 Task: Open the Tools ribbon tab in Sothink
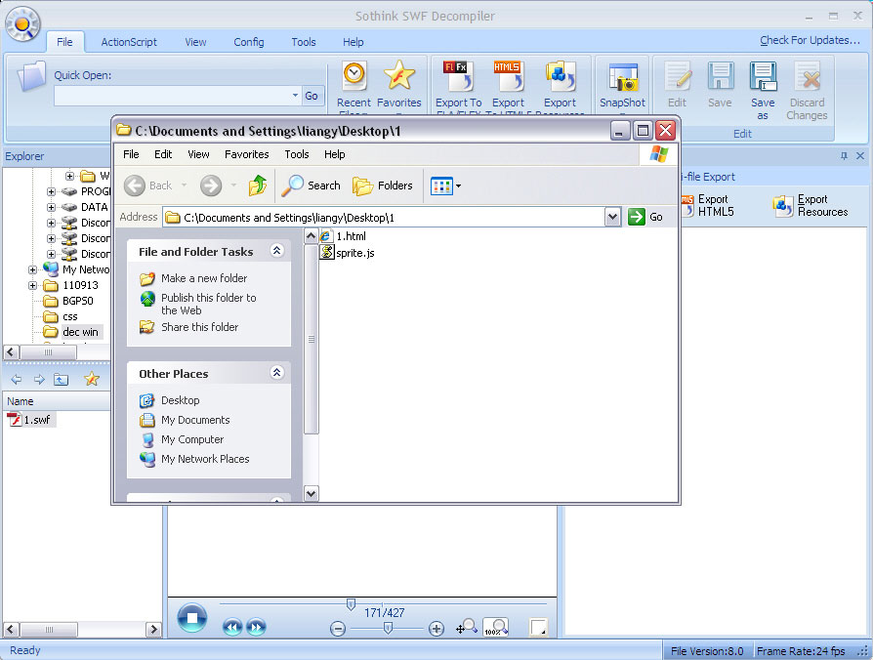point(304,42)
